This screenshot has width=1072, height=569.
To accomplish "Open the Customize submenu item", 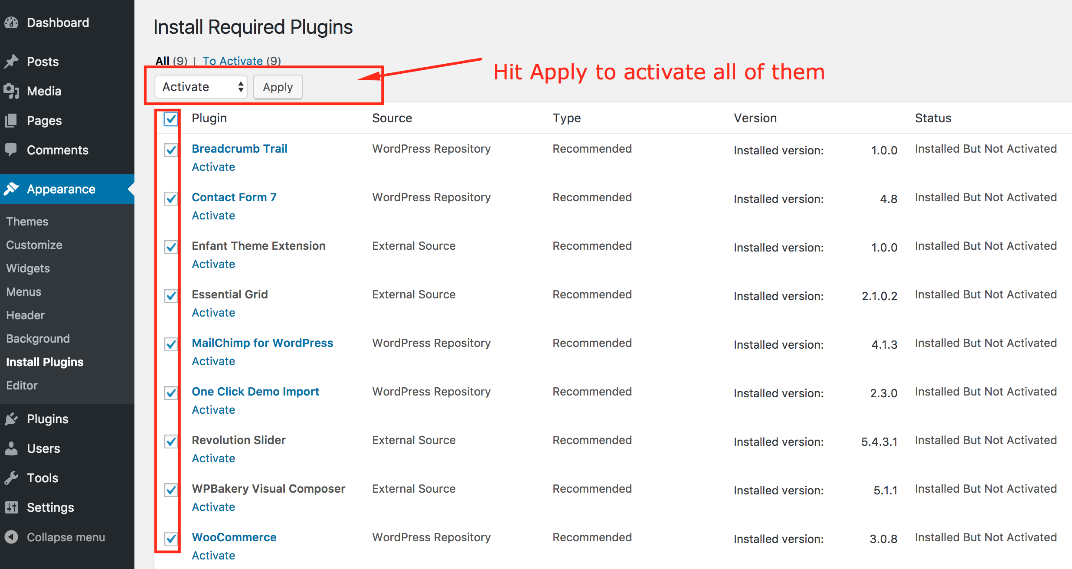I will 34,245.
